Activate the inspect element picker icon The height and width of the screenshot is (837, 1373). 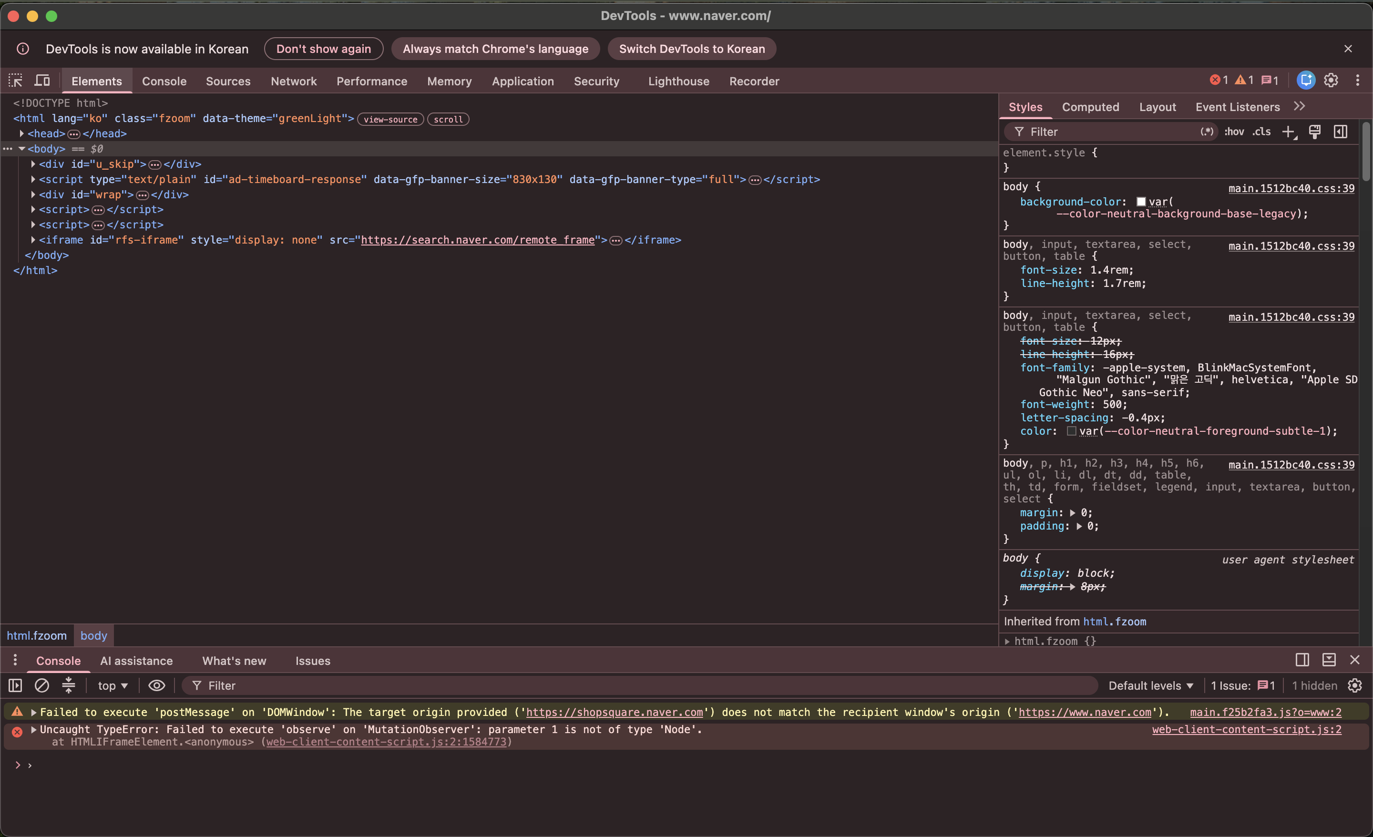[16, 81]
